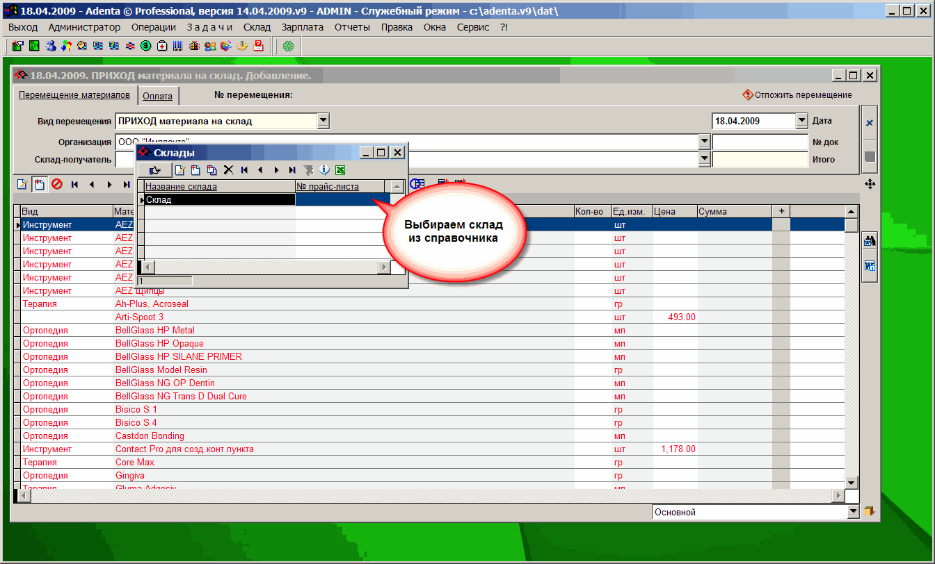The height and width of the screenshot is (564, 935).
Task: Click the info icon in Склады toolbar
Action: click(324, 170)
